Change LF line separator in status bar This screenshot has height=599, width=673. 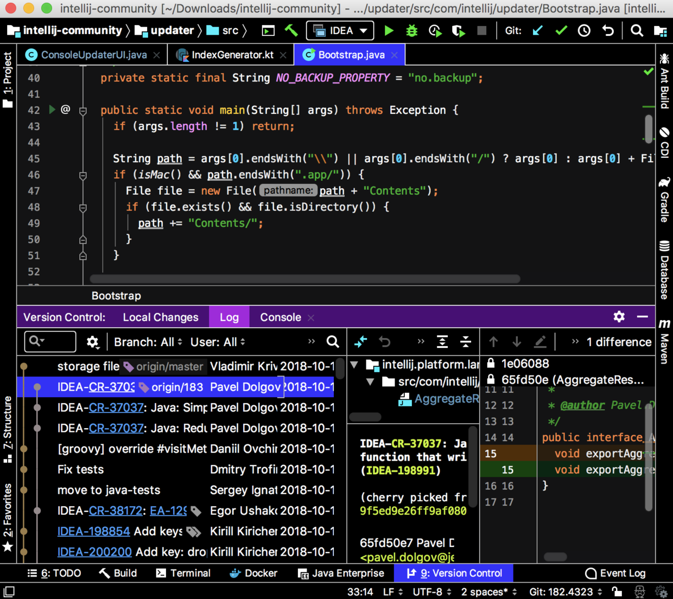click(x=393, y=591)
